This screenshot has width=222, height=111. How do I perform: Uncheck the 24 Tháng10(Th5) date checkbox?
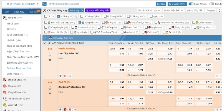tap(58, 16)
